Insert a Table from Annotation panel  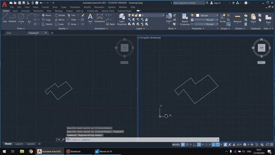pyautogui.click(x=110, y=24)
